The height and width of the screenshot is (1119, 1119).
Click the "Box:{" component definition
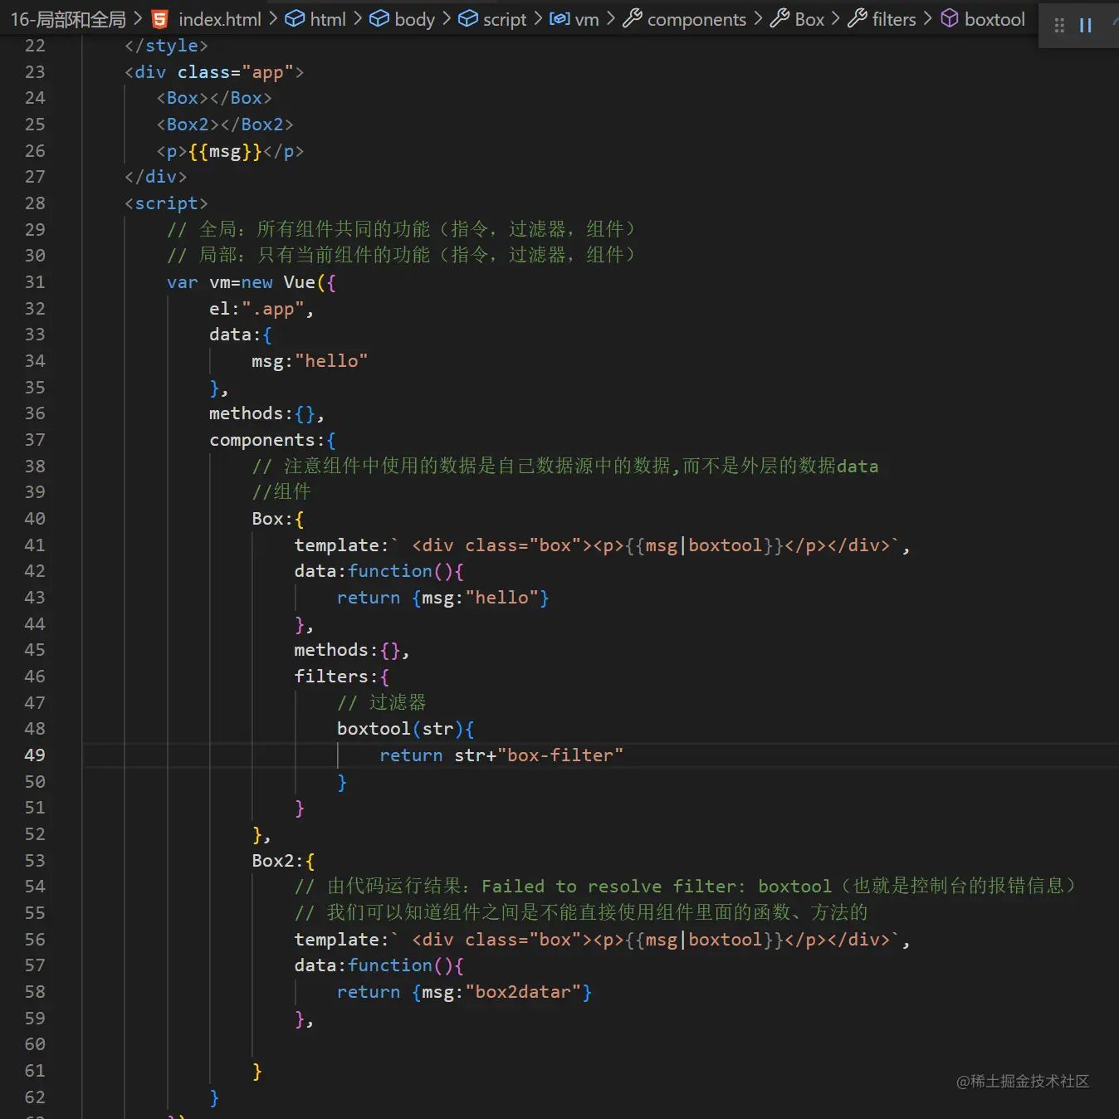click(x=278, y=519)
